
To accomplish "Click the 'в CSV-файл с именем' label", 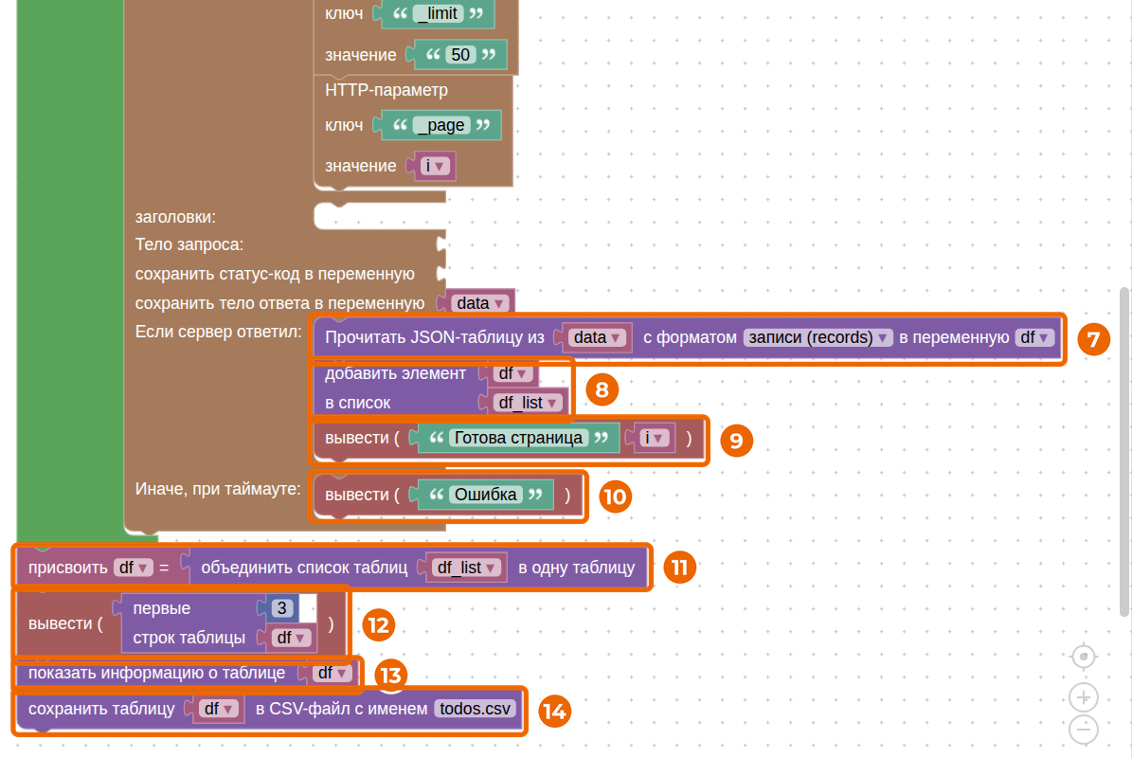I will click(x=341, y=709).
